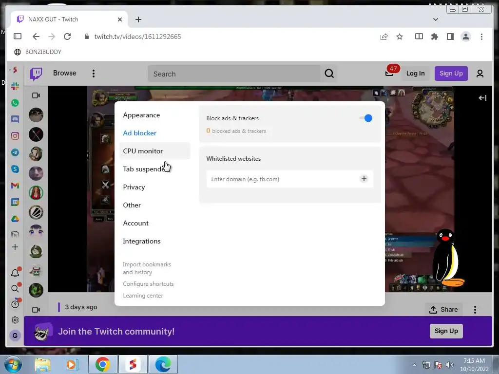Image resolution: width=499 pixels, height=374 pixels.
Task: Go to the Twitch home logo
Action: 36,74
